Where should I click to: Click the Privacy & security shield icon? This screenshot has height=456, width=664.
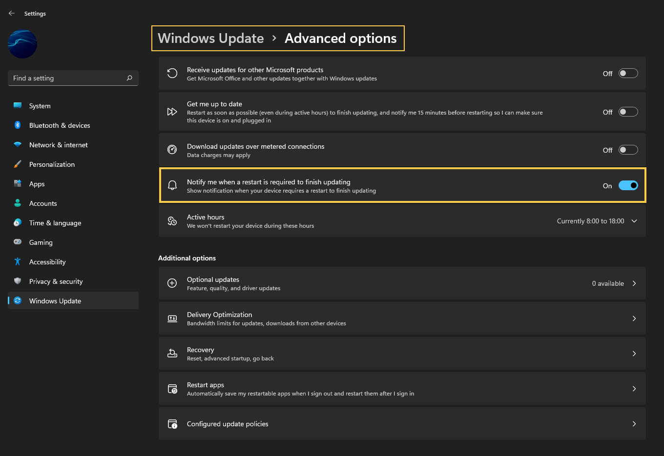tap(18, 281)
